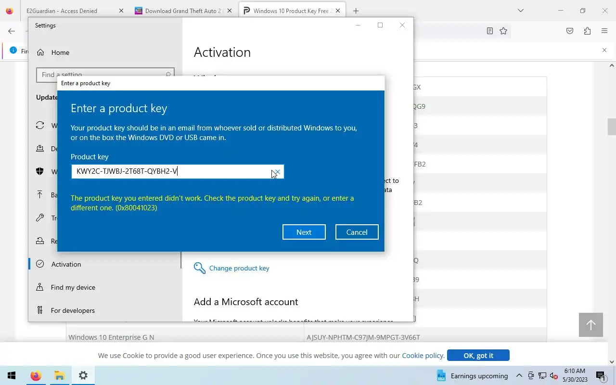This screenshot has height=385, width=616.
Task: Open a new Firefox tab
Action: (356, 11)
